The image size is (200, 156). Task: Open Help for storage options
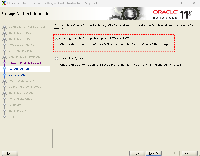(x=10, y=153)
